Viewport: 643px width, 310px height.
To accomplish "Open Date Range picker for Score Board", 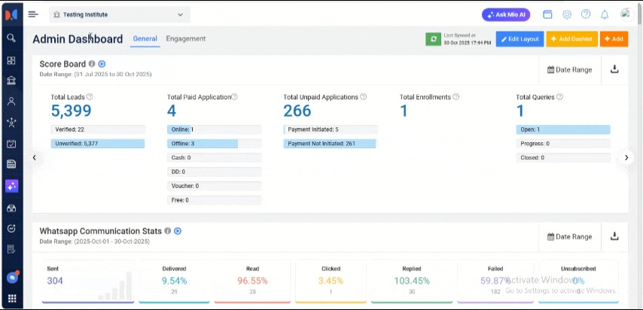I will click(x=569, y=69).
